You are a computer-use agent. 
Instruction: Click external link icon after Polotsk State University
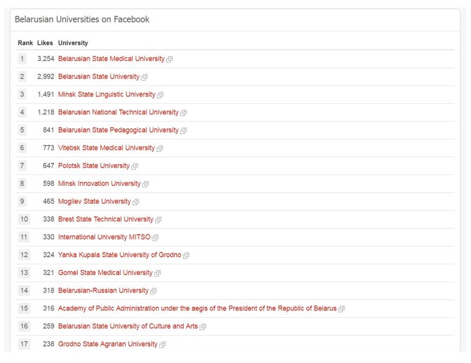(135, 166)
